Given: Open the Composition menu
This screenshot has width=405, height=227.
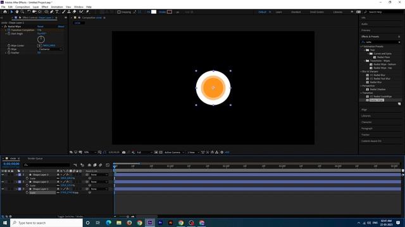Looking at the screenshot, I should [23, 7].
